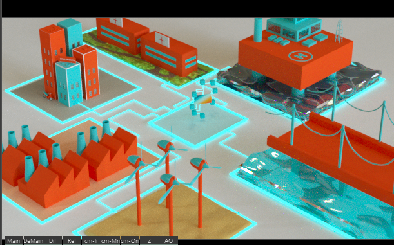The height and width of the screenshot is (245, 394).
Task: Click the helipad H symbol on platform
Action: click(x=300, y=56)
